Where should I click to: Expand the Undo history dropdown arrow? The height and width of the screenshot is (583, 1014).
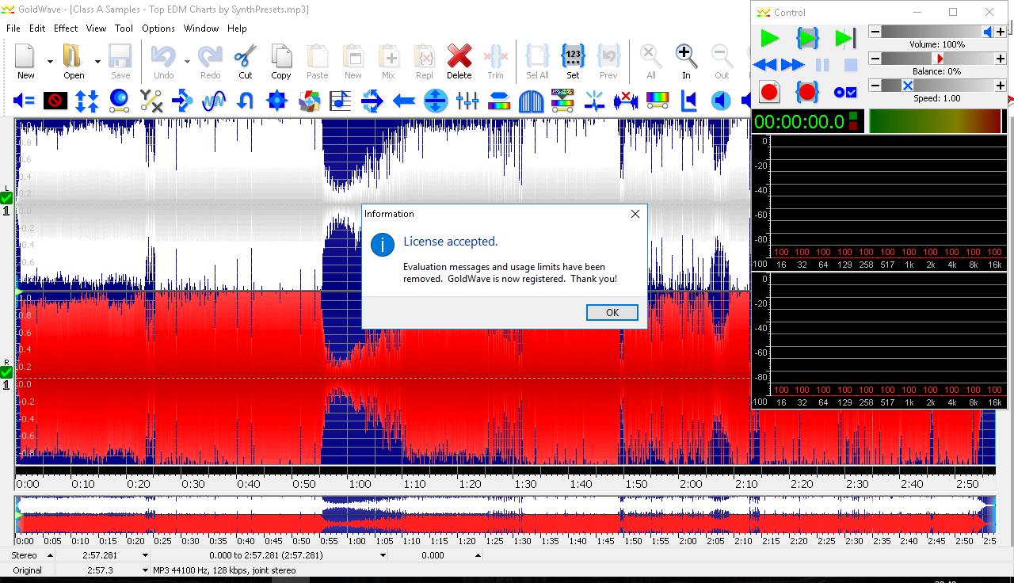(x=187, y=61)
